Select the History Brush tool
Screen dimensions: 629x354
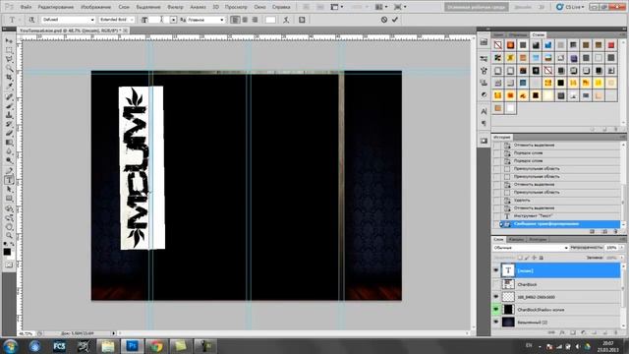point(9,124)
